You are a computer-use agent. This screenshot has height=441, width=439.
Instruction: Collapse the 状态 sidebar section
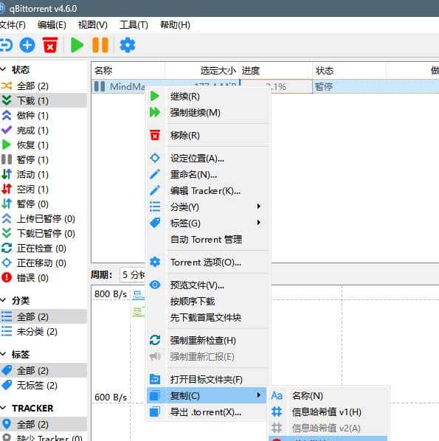coord(3,69)
